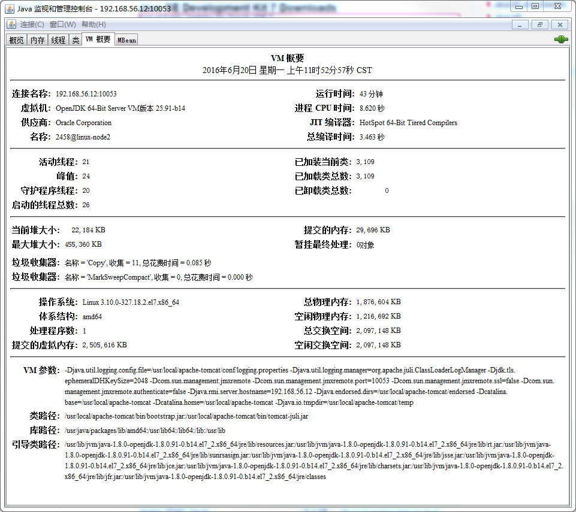Click the VM 概要 heading
The image size is (576, 512).
coord(287,58)
